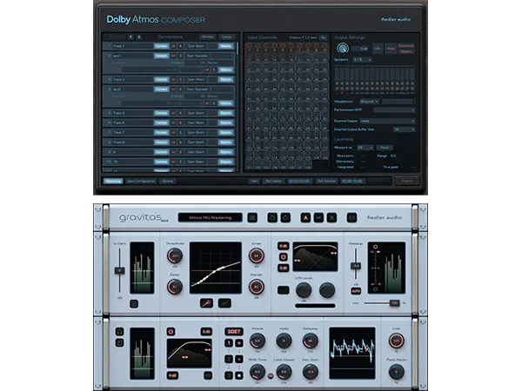
Task: Select the A preset slot in Gravitas
Action: pyautogui.click(x=305, y=218)
